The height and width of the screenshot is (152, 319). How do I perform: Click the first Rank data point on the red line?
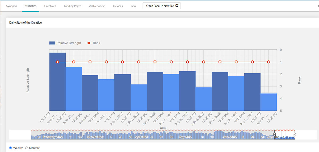pos(58,62)
